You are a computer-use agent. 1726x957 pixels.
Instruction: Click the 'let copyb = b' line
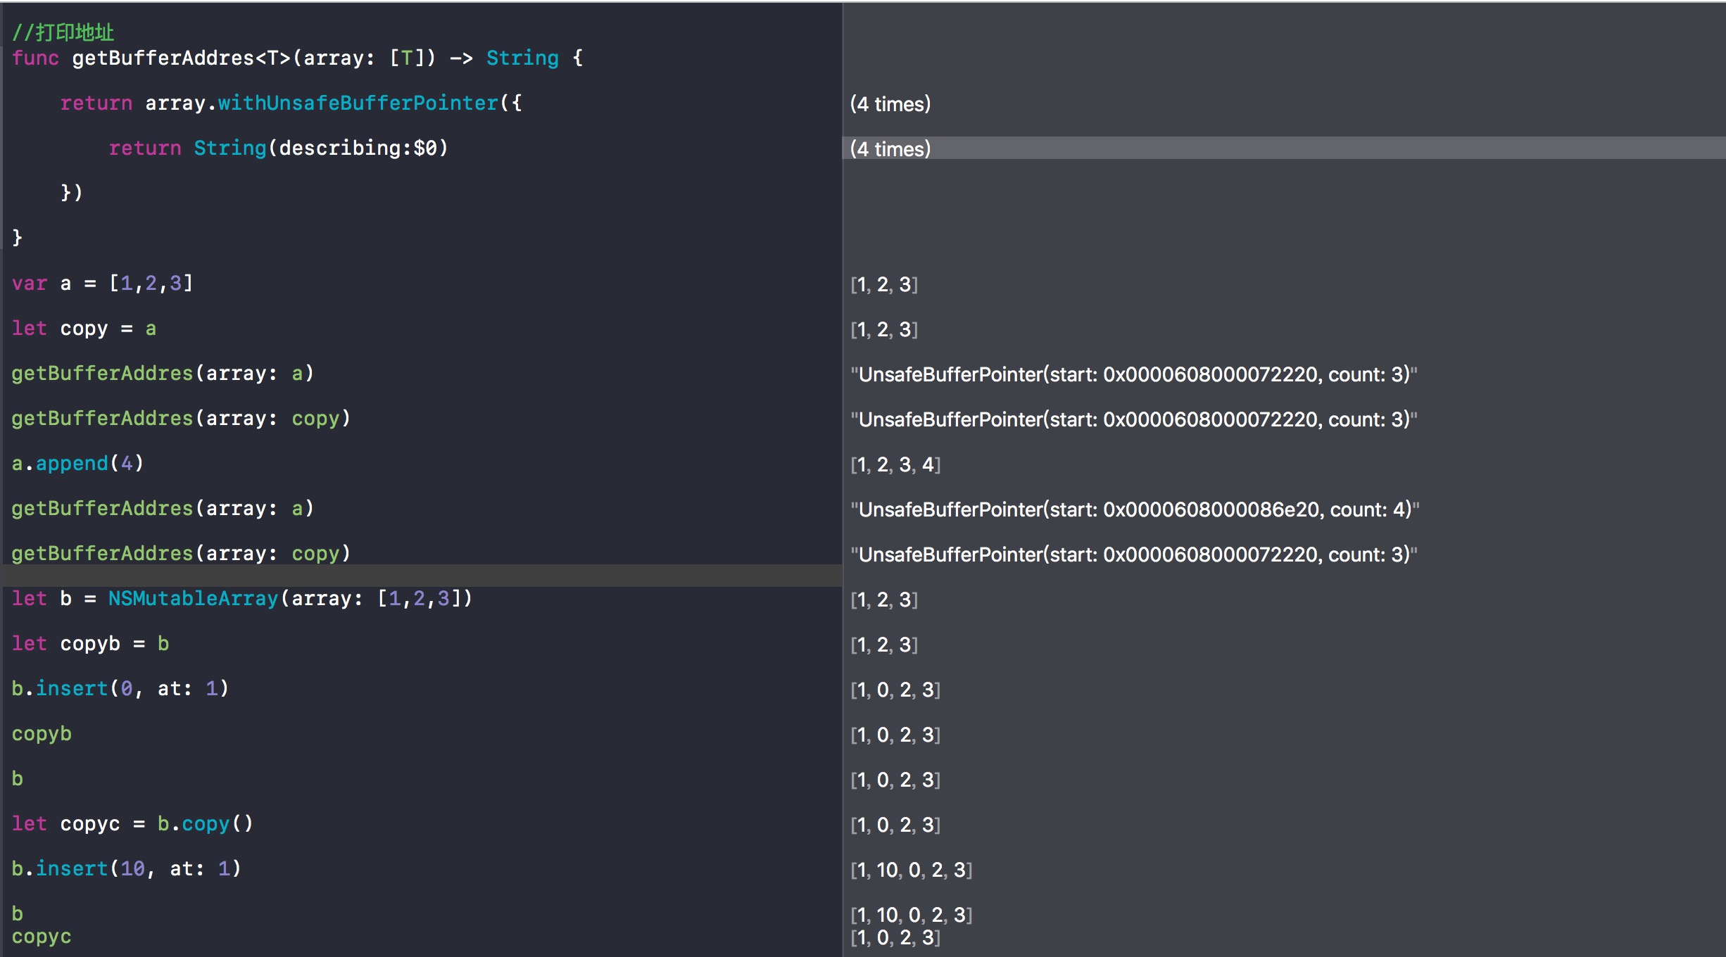(x=90, y=643)
